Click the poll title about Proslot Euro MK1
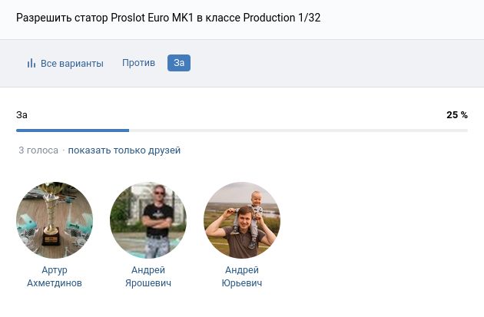Viewport: 484px width, 317px height. pyautogui.click(x=168, y=18)
